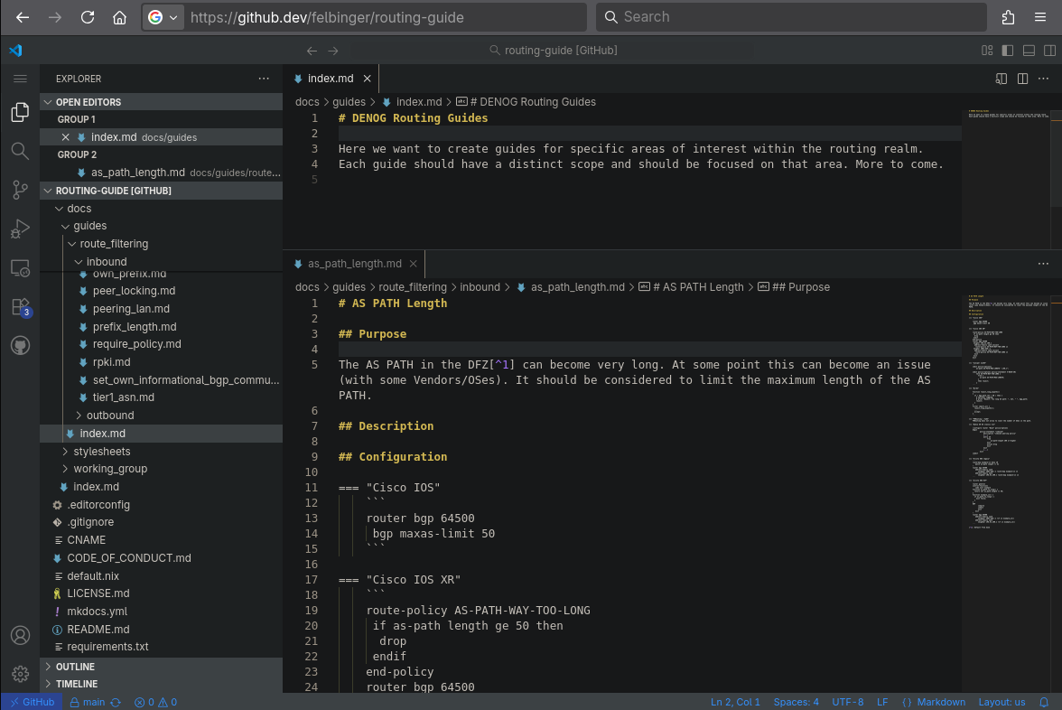Screen dimensions: 1062x710
Task: Open the browser hamburger menu
Action: (1041, 16)
